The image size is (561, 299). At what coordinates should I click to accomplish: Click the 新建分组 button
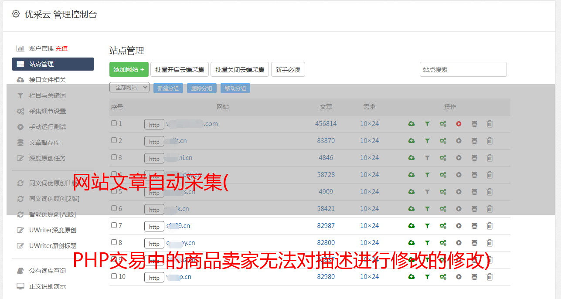tap(168, 88)
